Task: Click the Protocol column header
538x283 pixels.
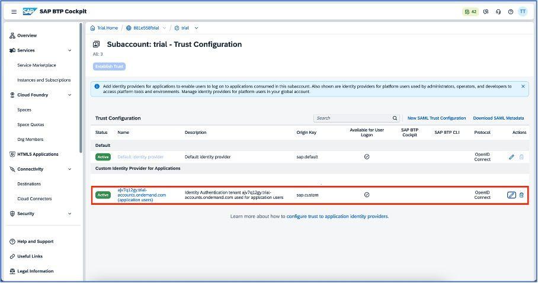Action: pos(482,133)
